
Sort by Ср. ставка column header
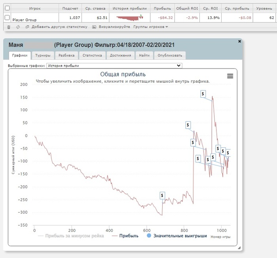point(95,8)
